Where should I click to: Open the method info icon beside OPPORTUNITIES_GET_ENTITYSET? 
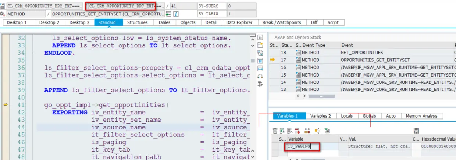[176, 14]
